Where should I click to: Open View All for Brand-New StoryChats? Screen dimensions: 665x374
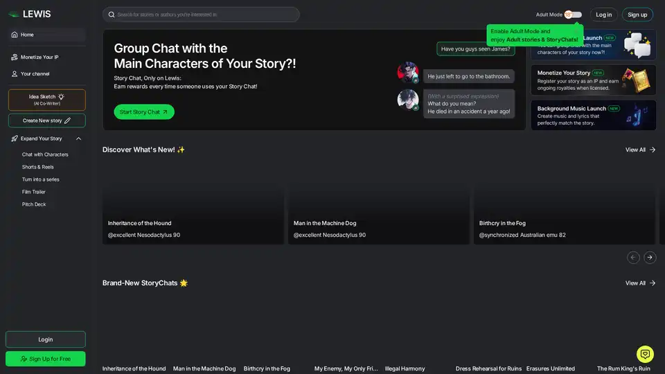(x=640, y=283)
